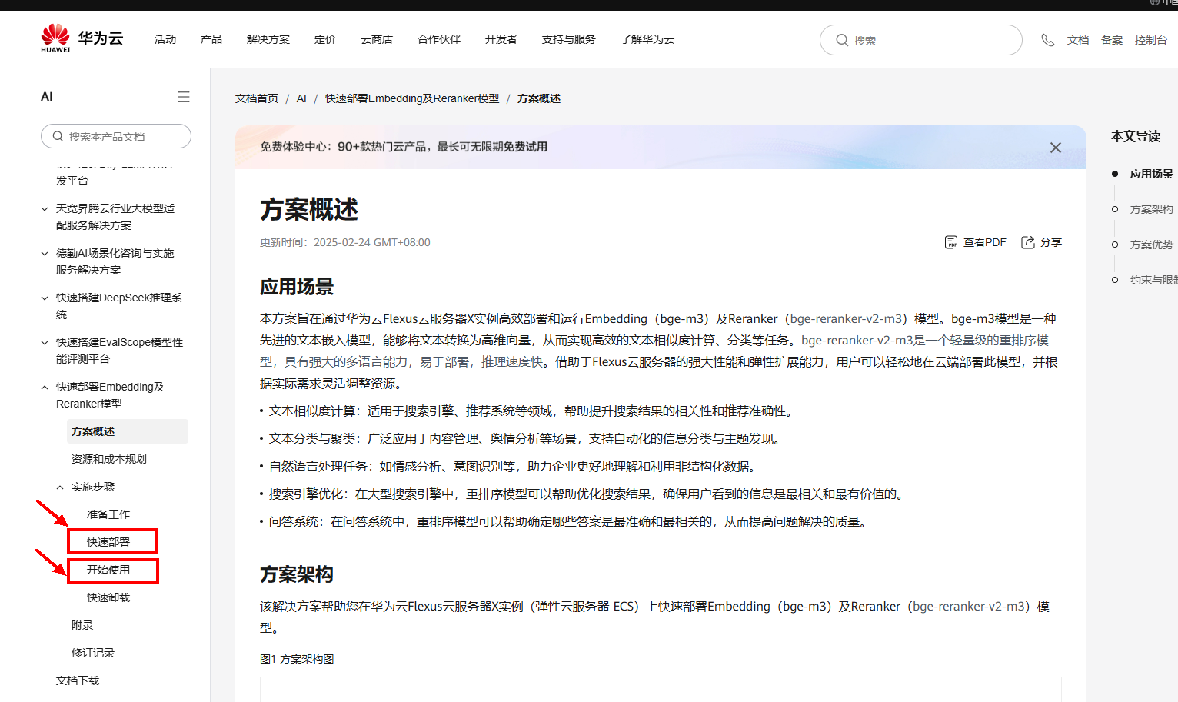Select 方案概述 in the sidebar tree

click(128, 431)
